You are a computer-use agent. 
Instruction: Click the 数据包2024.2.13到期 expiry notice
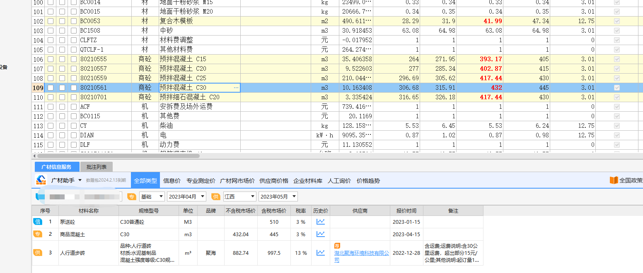pyautogui.click(x=106, y=181)
